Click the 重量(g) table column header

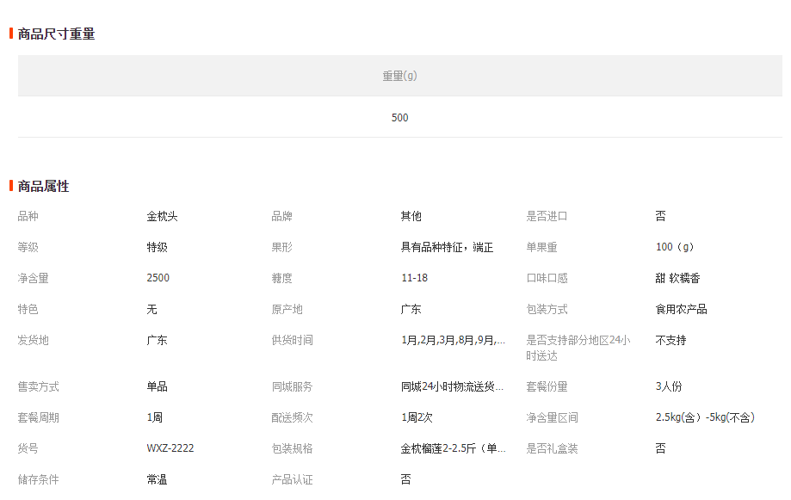click(399, 76)
